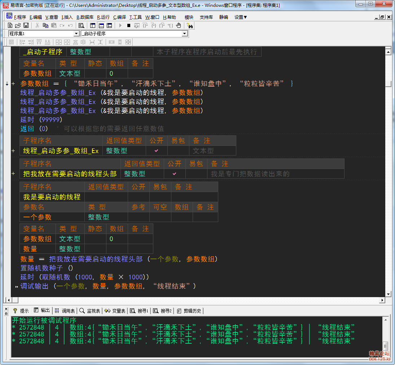Click the 支持库 button in menu bar

206,17
